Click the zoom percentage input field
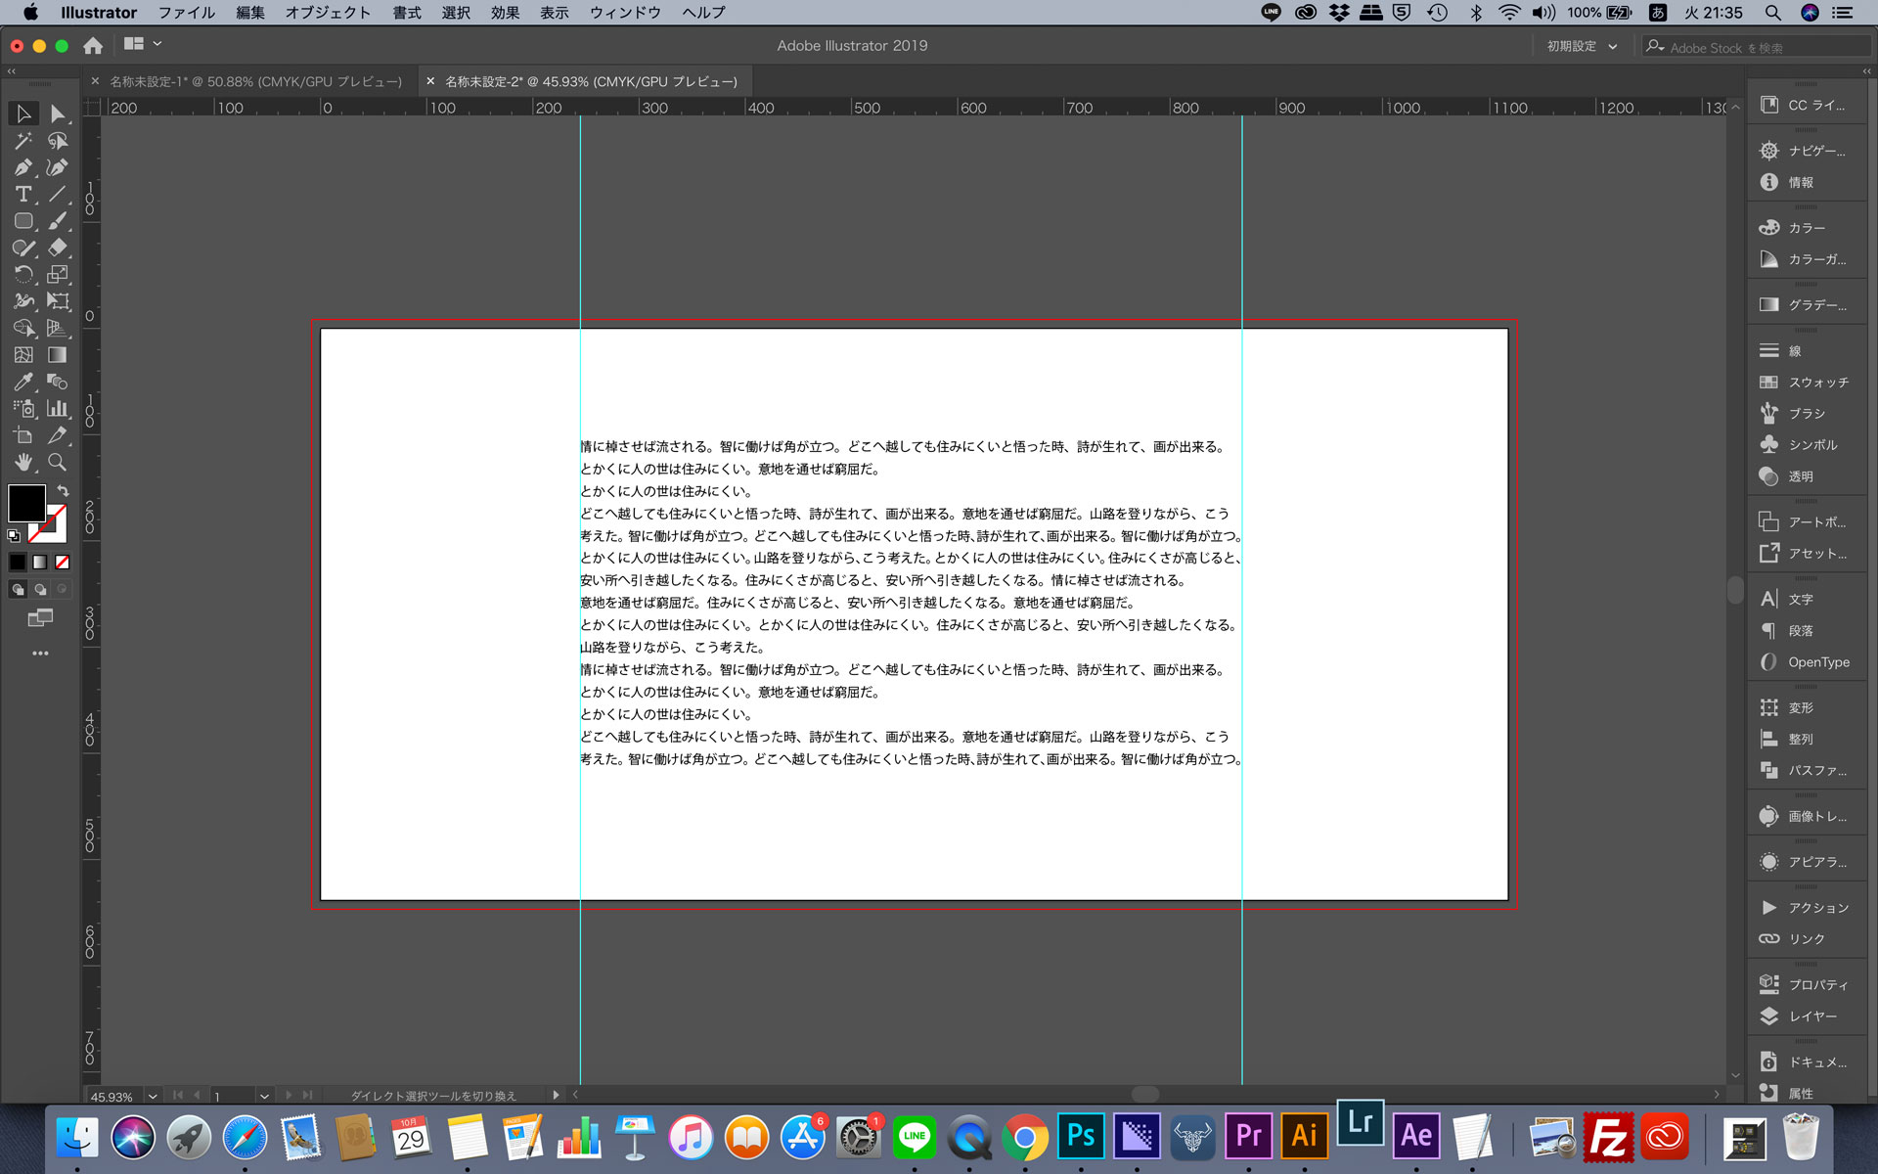Viewport: 1878px width, 1174px height. click(114, 1094)
